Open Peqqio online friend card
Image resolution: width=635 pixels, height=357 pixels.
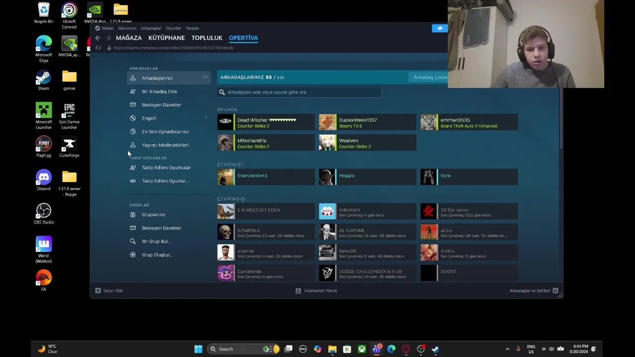[x=368, y=177]
